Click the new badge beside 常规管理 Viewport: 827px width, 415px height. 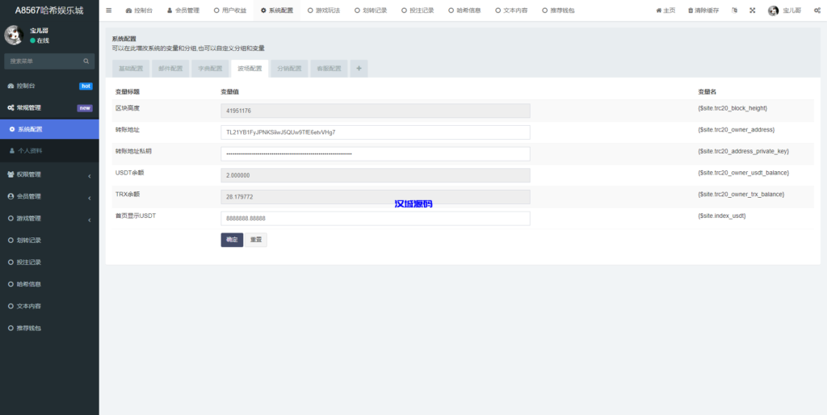click(x=85, y=108)
